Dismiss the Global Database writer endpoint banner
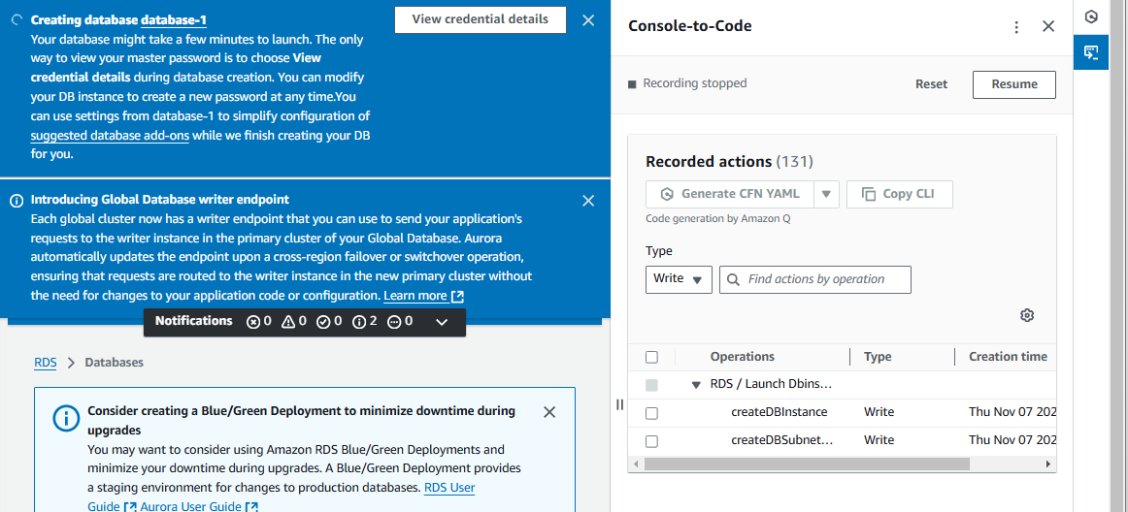The image size is (1128, 512). pyautogui.click(x=588, y=201)
